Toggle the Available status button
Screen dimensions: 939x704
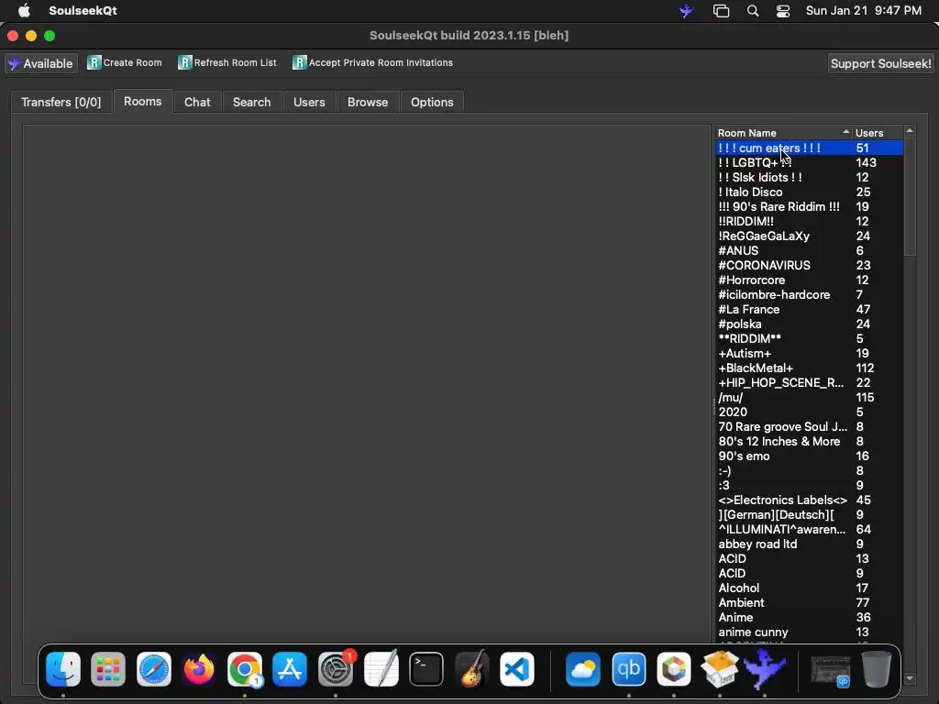pyautogui.click(x=41, y=63)
